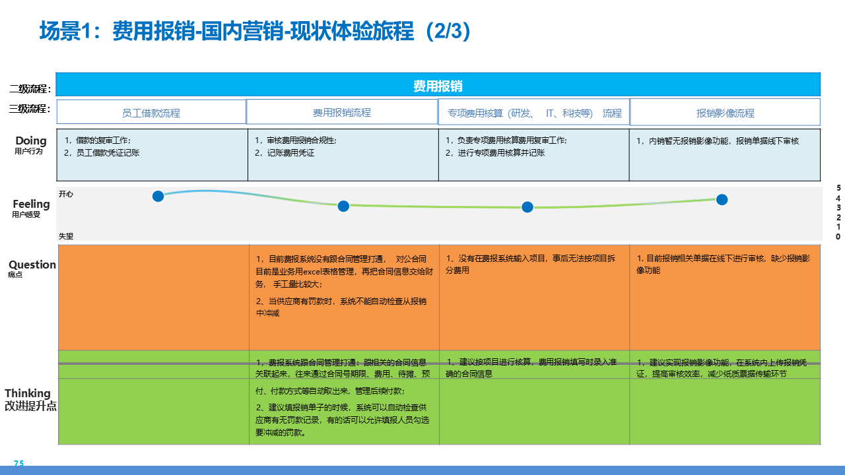Click the slide page number '75'

[19, 463]
